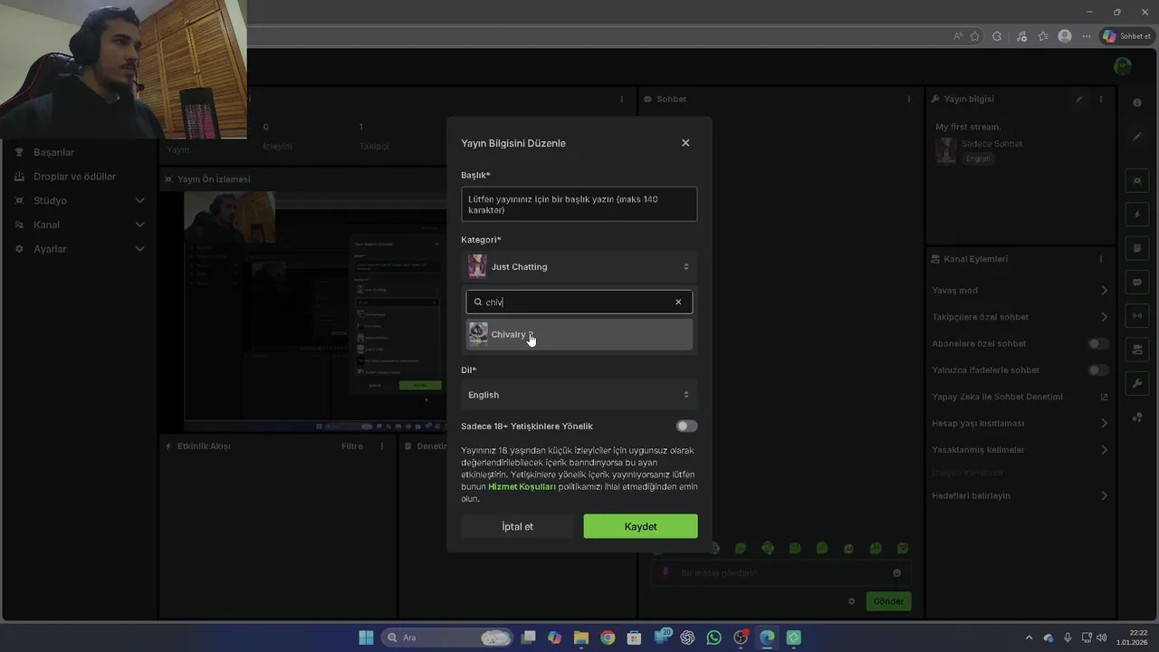Toggle Yalnızca ifadelerle sohbet switch
The image size is (1159, 652).
pos(1097,370)
